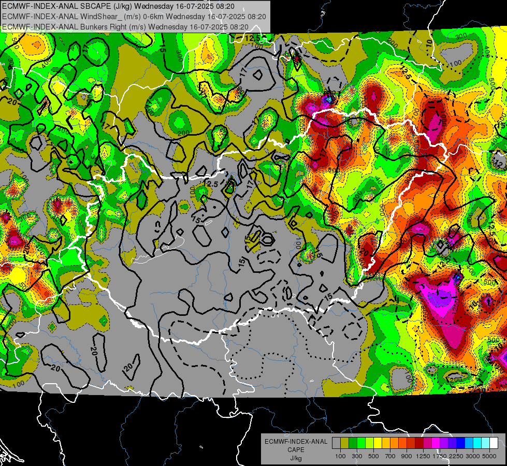Click the 5000 legend scale value
The image size is (507, 466).
click(489, 456)
